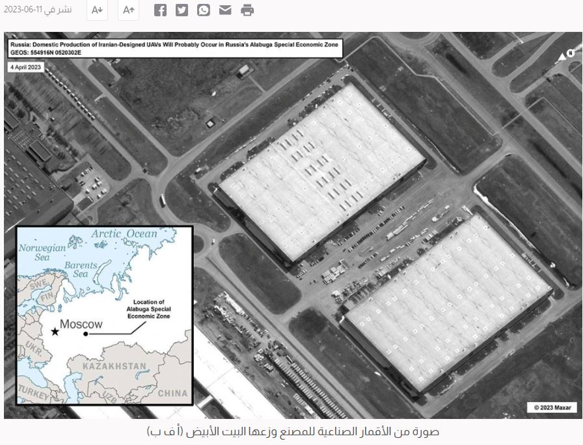Print the article using the printer icon
Image resolution: width=583 pixels, height=445 pixels.
(x=247, y=10)
